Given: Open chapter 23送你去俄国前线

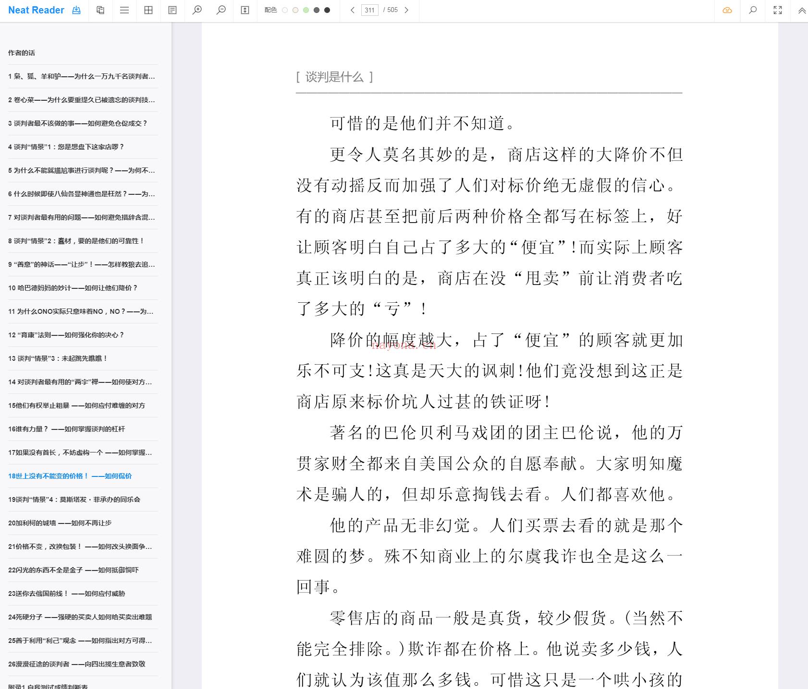Looking at the screenshot, I should click(x=66, y=594).
